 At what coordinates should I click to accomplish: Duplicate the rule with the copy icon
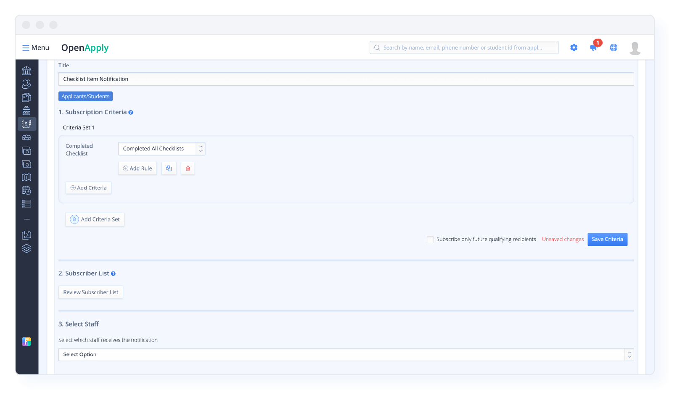tap(169, 169)
